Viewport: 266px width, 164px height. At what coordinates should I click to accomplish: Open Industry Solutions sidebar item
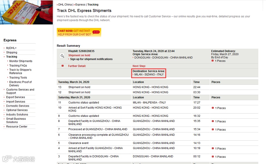point(17,115)
